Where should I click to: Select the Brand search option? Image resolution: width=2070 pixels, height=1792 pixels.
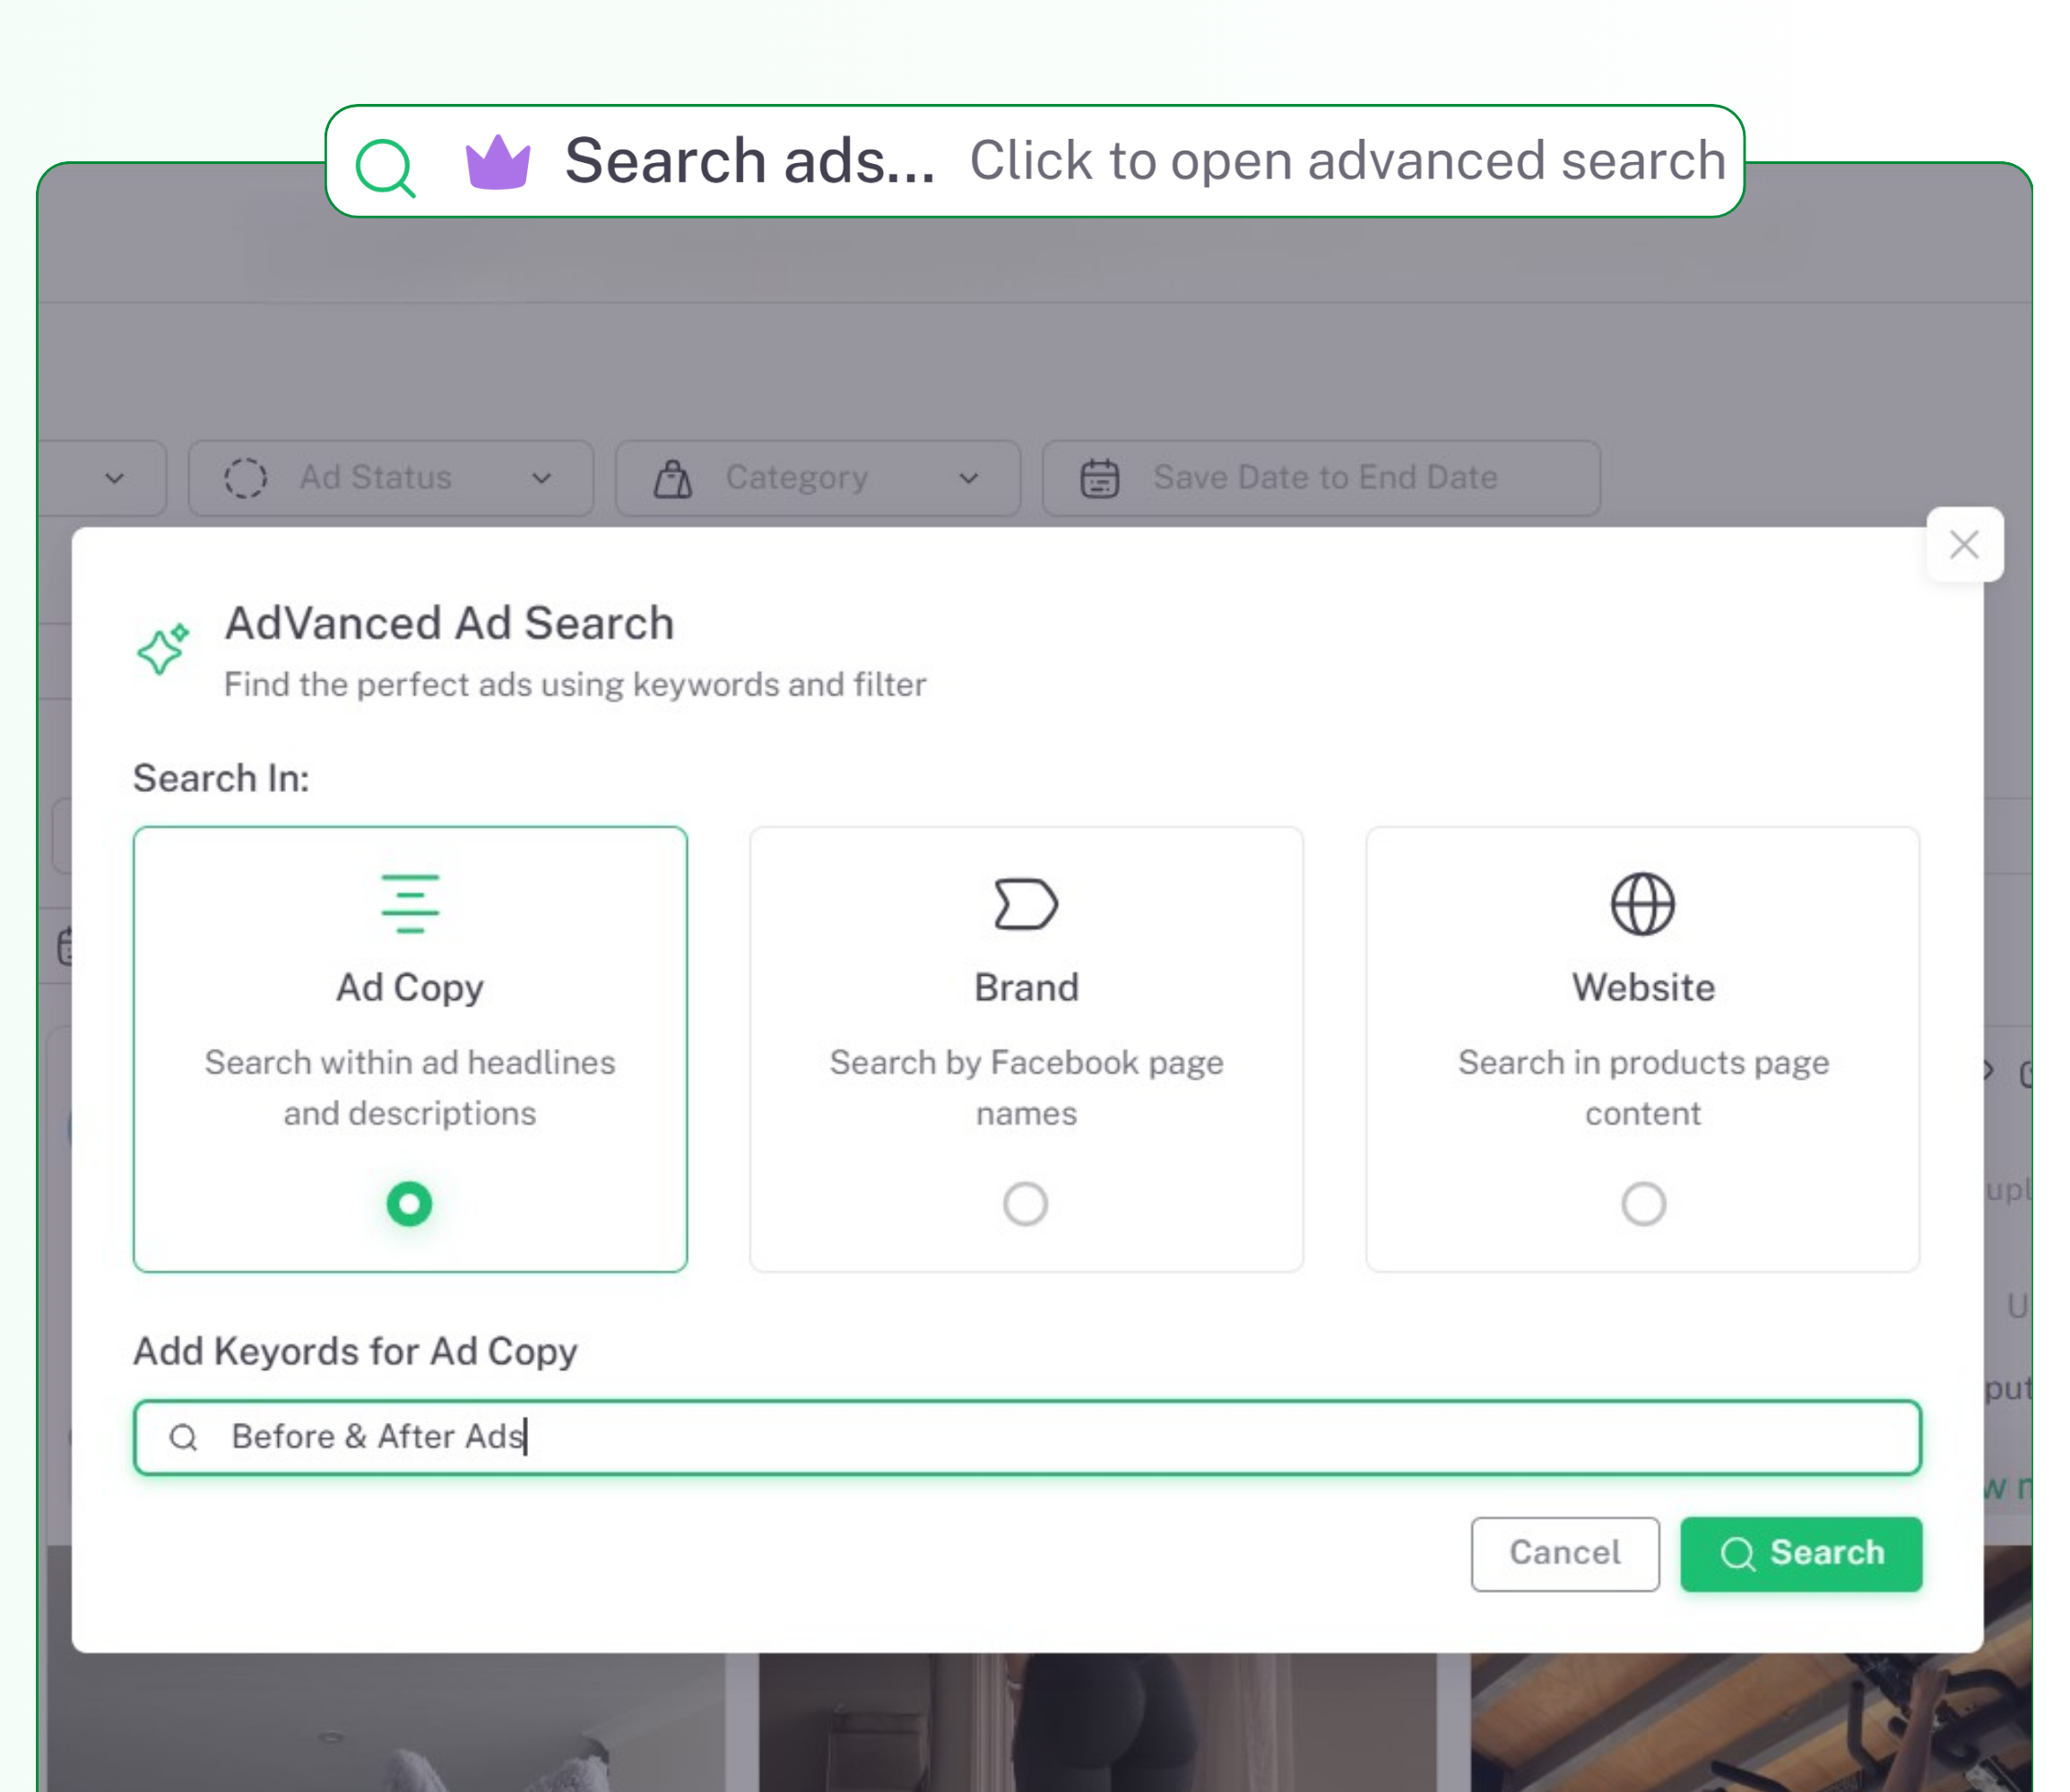(x=1026, y=1204)
